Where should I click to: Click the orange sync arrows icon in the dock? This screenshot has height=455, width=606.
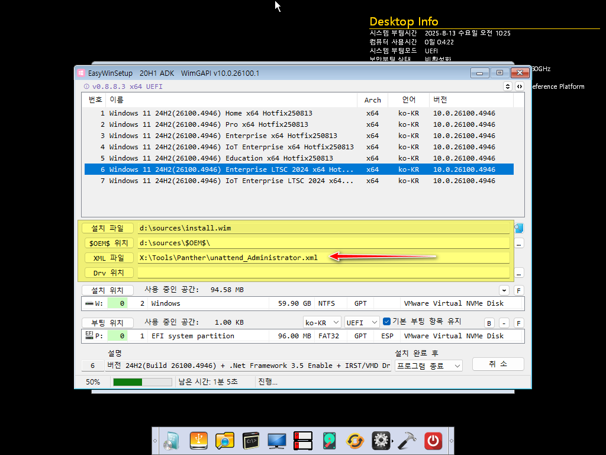point(355,441)
